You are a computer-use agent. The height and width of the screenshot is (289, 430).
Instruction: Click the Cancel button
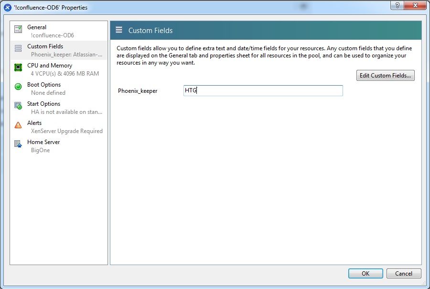(x=404, y=273)
